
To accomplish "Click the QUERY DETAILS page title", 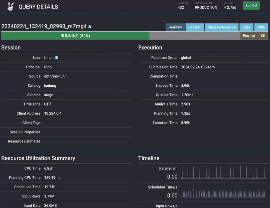I will coord(38,7).
